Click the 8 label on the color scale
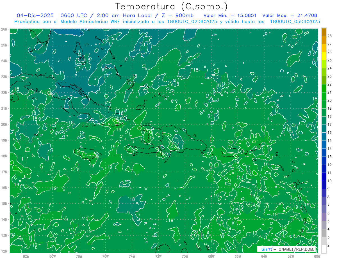This screenshot has width=337, height=260. [328, 197]
